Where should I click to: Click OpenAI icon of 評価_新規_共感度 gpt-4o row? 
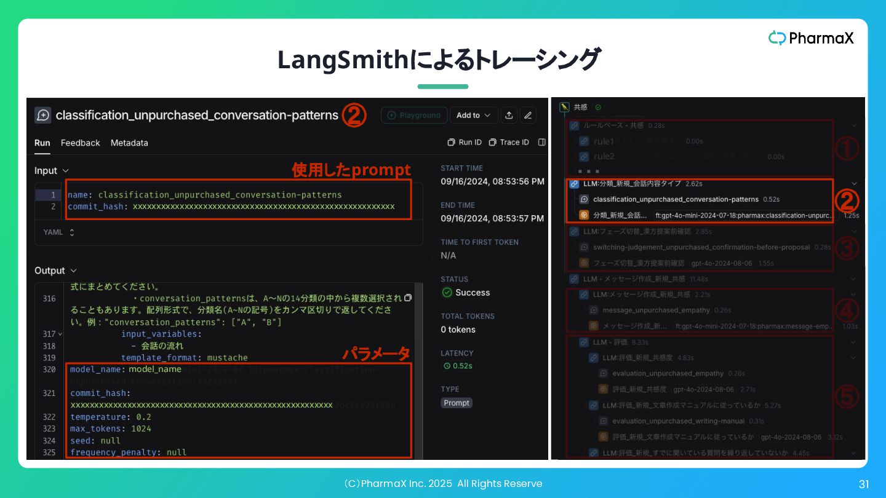(x=604, y=389)
